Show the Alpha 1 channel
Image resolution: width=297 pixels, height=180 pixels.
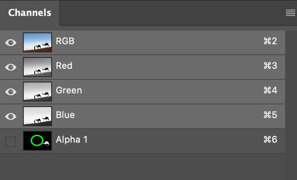(11, 141)
